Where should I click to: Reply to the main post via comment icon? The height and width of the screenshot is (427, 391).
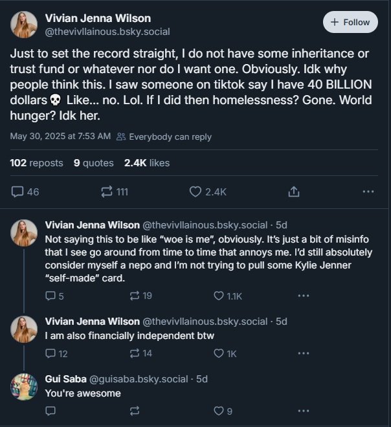click(18, 192)
